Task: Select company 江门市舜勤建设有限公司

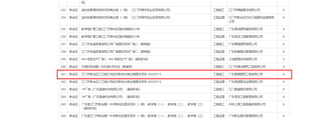Action: [244, 10]
